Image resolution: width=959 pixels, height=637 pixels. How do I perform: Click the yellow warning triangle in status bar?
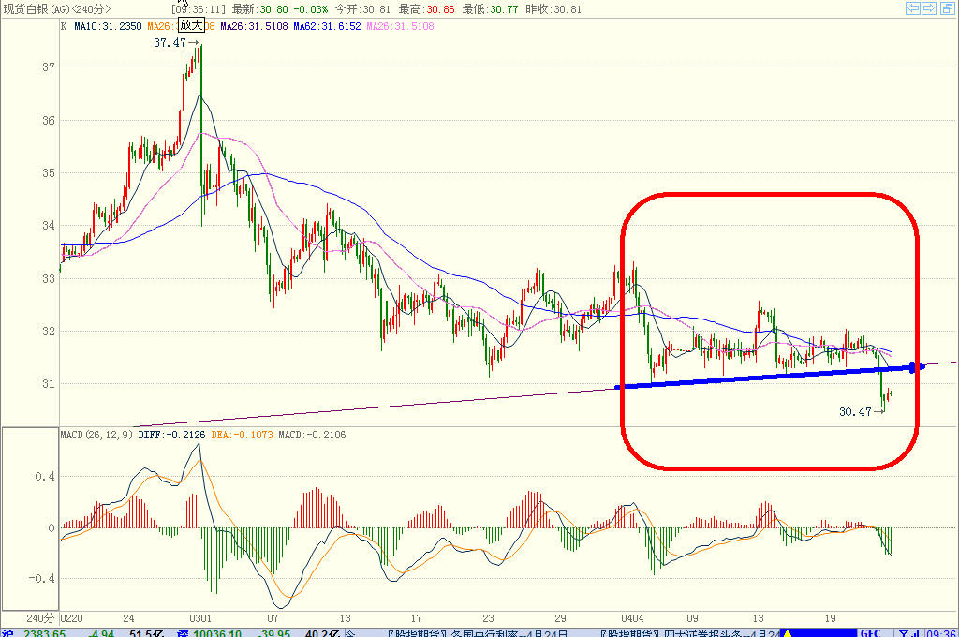(x=787, y=632)
